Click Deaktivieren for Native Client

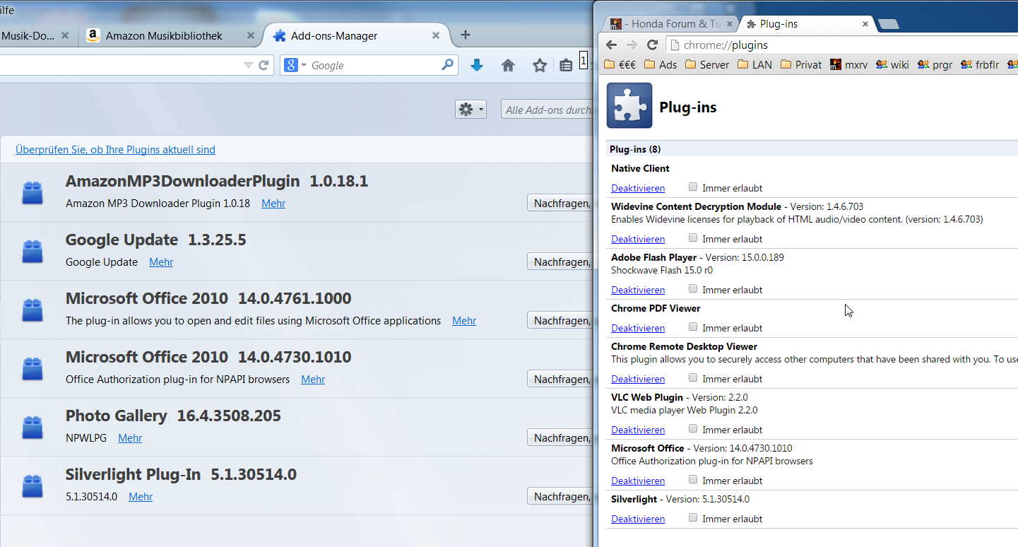pos(638,188)
